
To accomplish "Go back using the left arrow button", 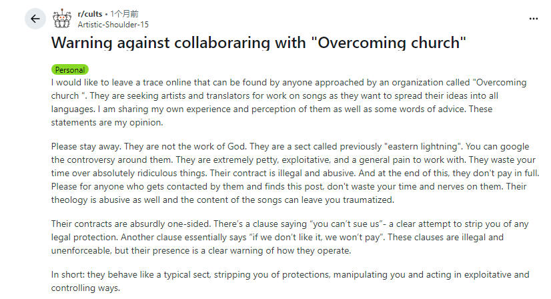I will 35,19.
